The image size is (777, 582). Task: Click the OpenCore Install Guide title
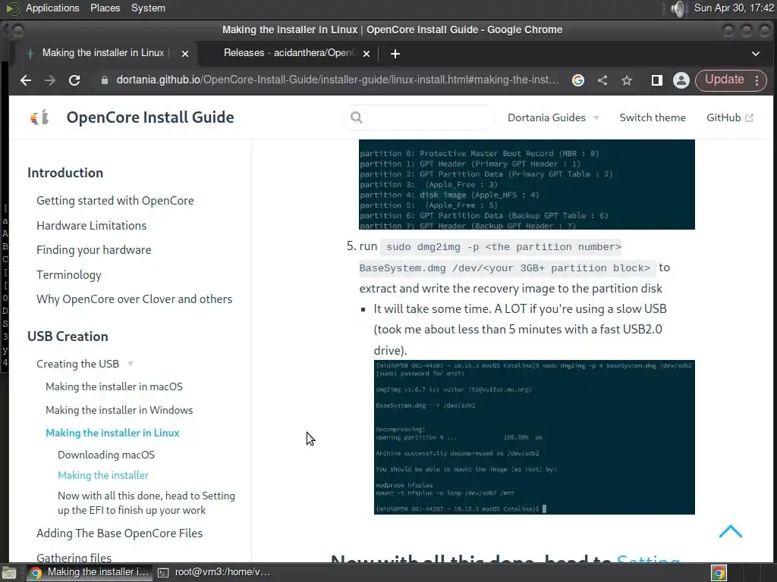pyautogui.click(x=150, y=117)
